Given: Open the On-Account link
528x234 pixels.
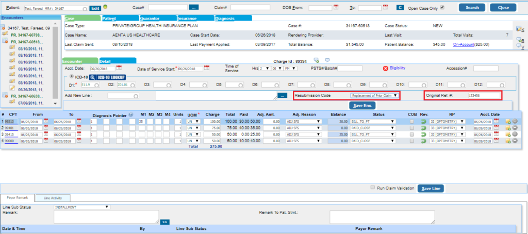Looking at the screenshot, I should pos(463,45).
